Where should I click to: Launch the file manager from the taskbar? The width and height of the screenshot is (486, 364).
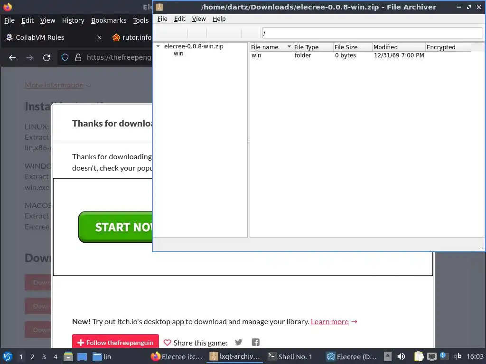click(68, 356)
